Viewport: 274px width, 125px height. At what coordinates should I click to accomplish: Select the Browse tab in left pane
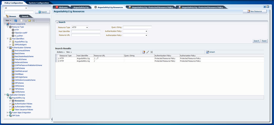point(11,16)
